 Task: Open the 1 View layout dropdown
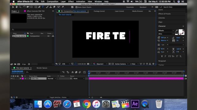pyautogui.click(x=134, y=64)
